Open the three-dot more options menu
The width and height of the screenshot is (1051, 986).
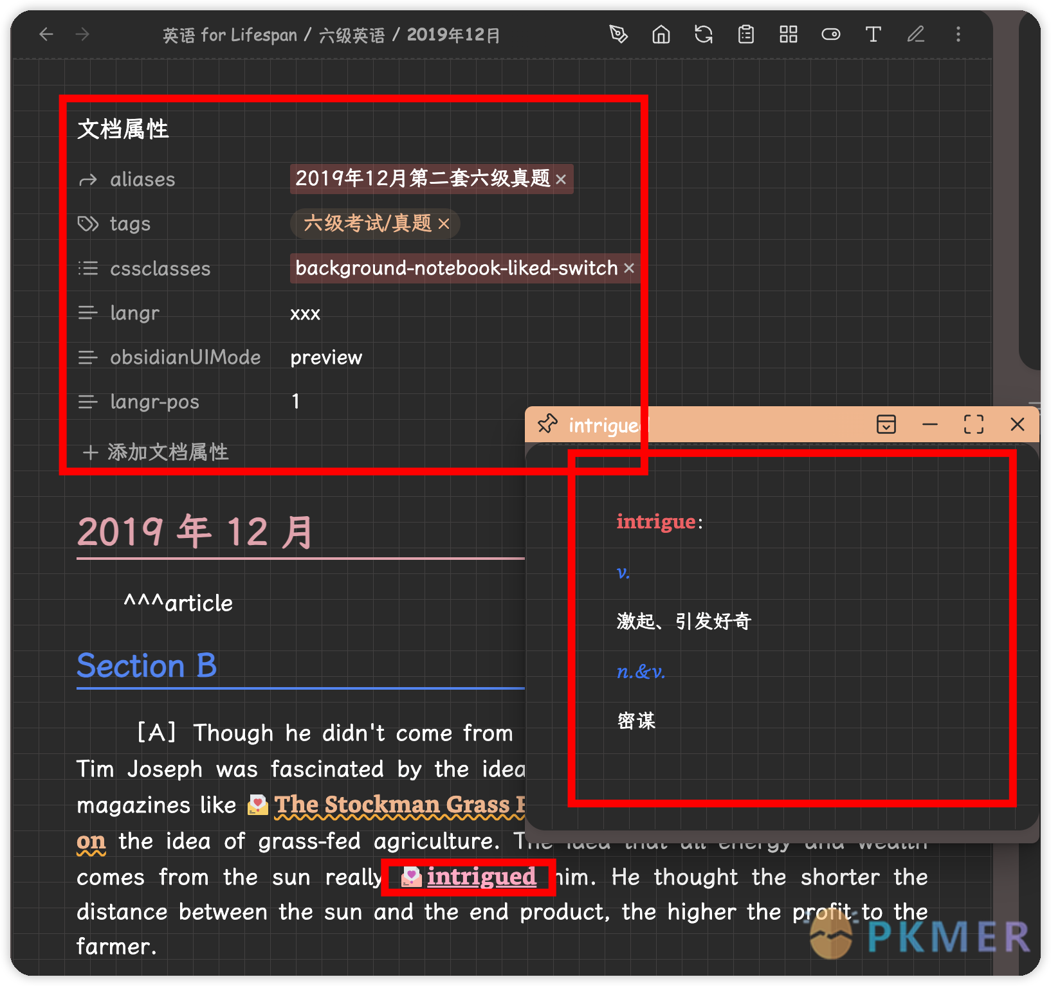(958, 34)
